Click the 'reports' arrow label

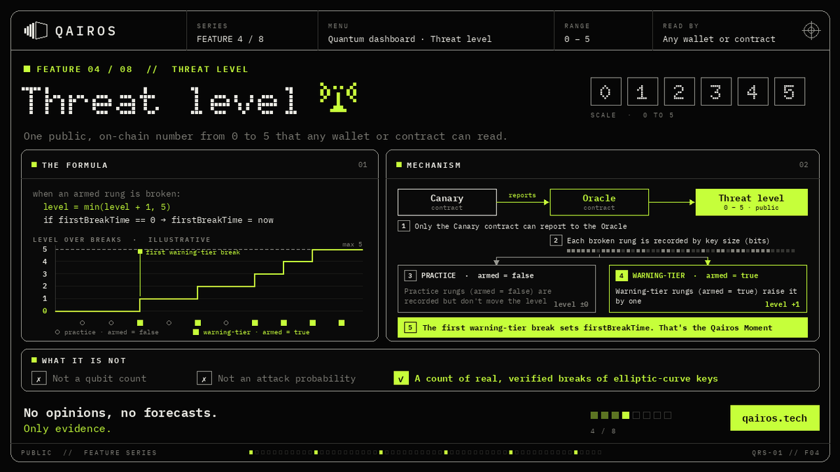click(522, 195)
